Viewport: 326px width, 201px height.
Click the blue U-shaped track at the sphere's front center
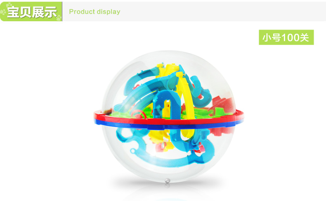[x=166, y=104]
